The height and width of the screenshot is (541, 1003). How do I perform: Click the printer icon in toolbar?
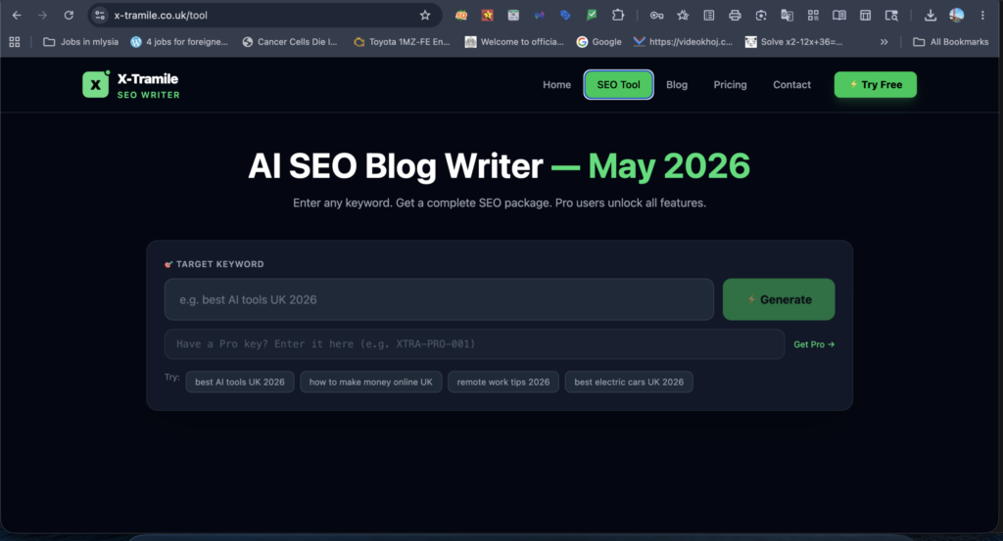735,16
